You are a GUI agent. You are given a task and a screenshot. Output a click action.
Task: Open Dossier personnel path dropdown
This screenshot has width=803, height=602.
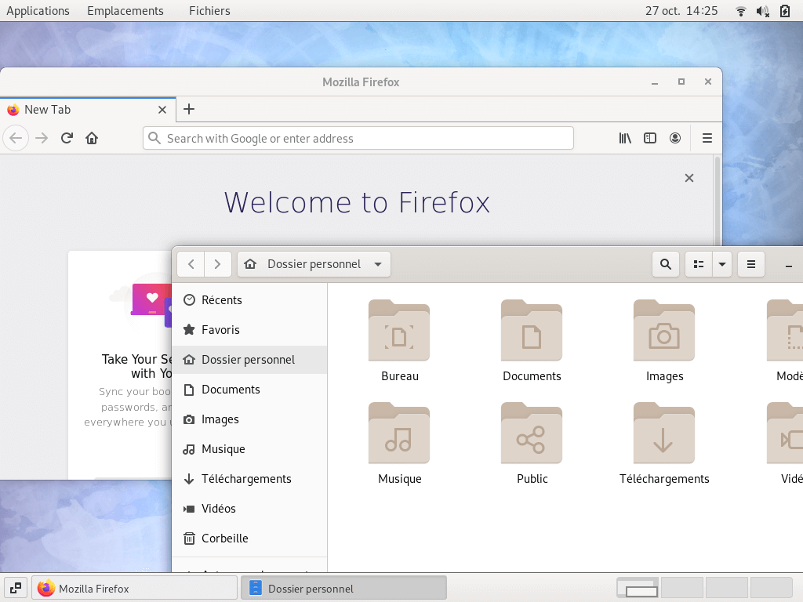click(314, 264)
